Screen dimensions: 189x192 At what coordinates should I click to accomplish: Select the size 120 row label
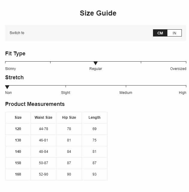(x=18, y=129)
